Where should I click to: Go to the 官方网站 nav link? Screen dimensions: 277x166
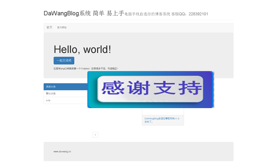pyautogui.click(x=62, y=28)
